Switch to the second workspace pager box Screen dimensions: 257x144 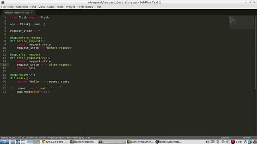(x=37, y=142)
